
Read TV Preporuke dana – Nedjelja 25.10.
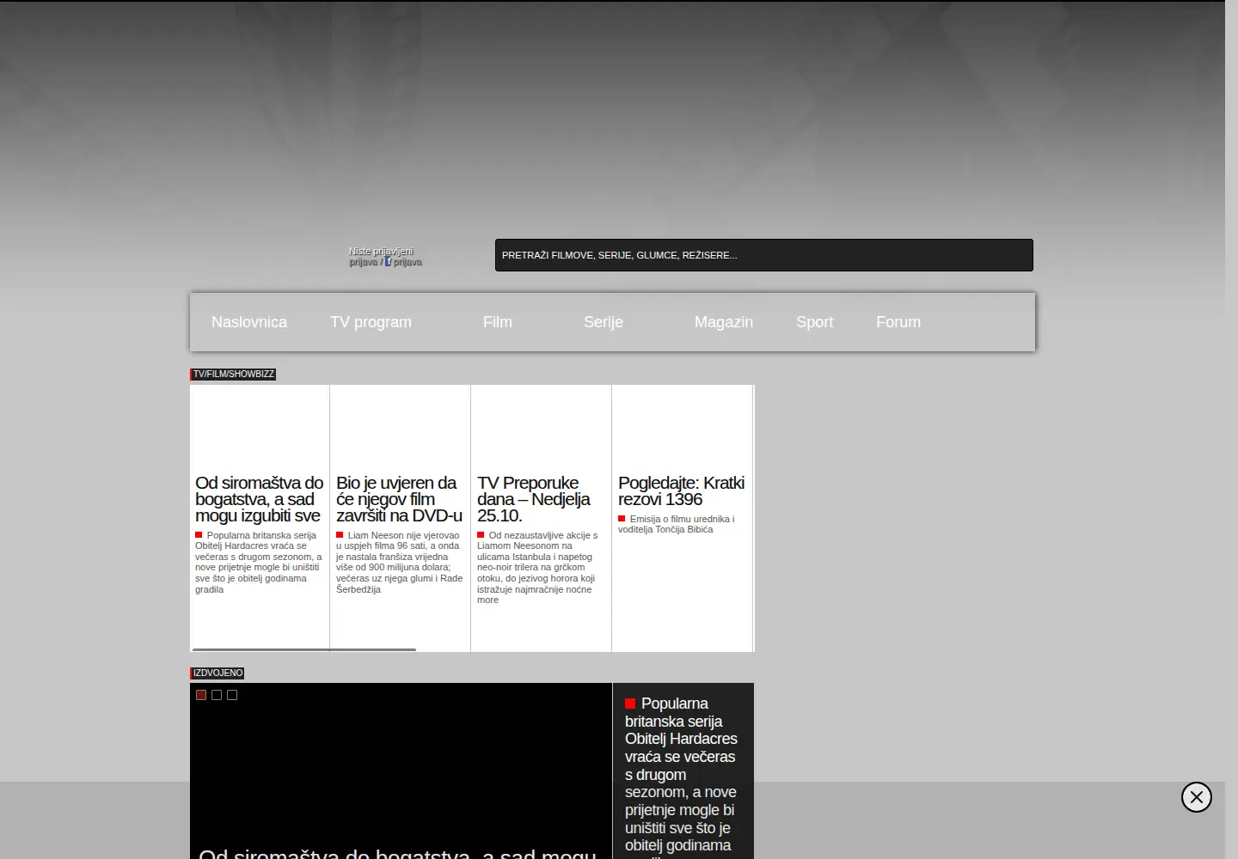point(534,499)
